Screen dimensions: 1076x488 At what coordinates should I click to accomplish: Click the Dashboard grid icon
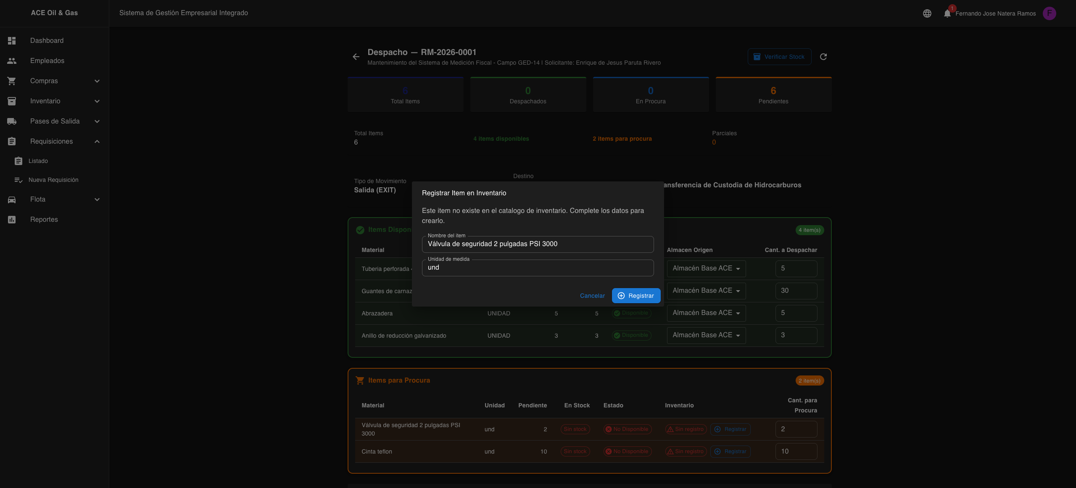[x=12, y=41]
